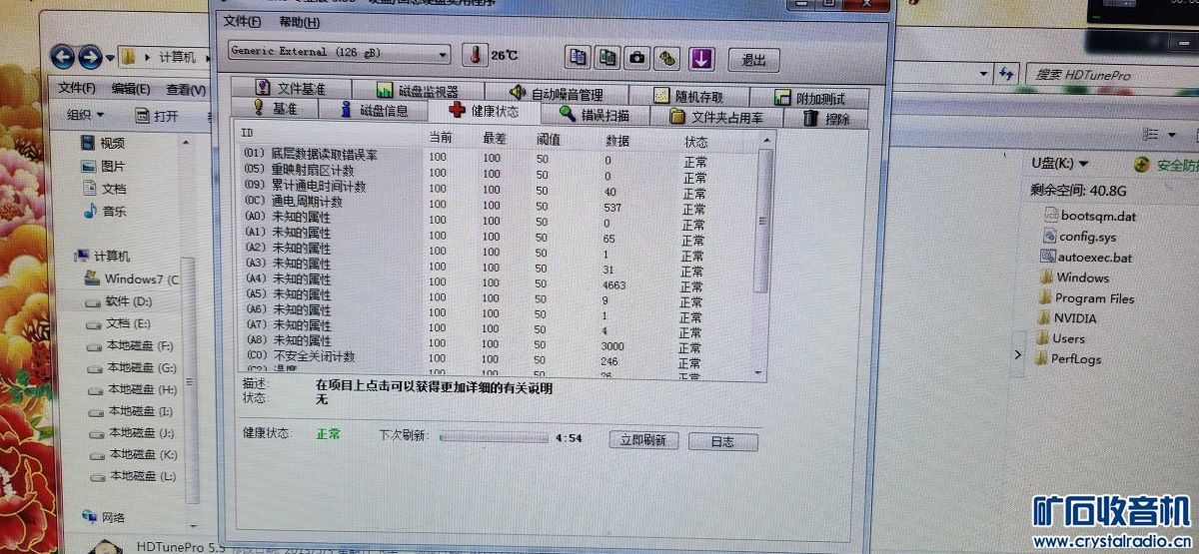Switch to the 文件夹占用率 tab
1199x554 pixels.
click(x=715, y=117)
